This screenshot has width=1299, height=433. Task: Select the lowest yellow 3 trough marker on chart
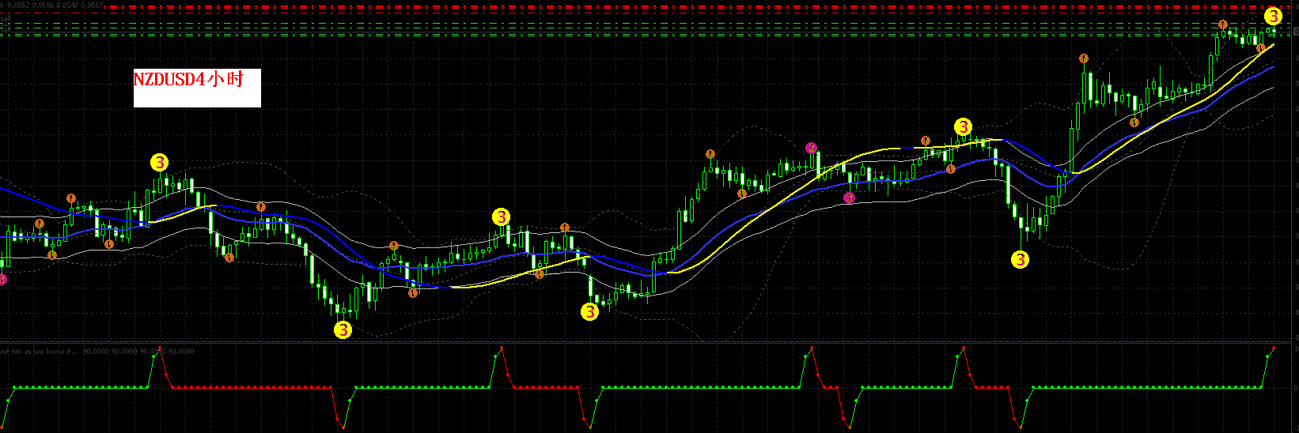343,330
